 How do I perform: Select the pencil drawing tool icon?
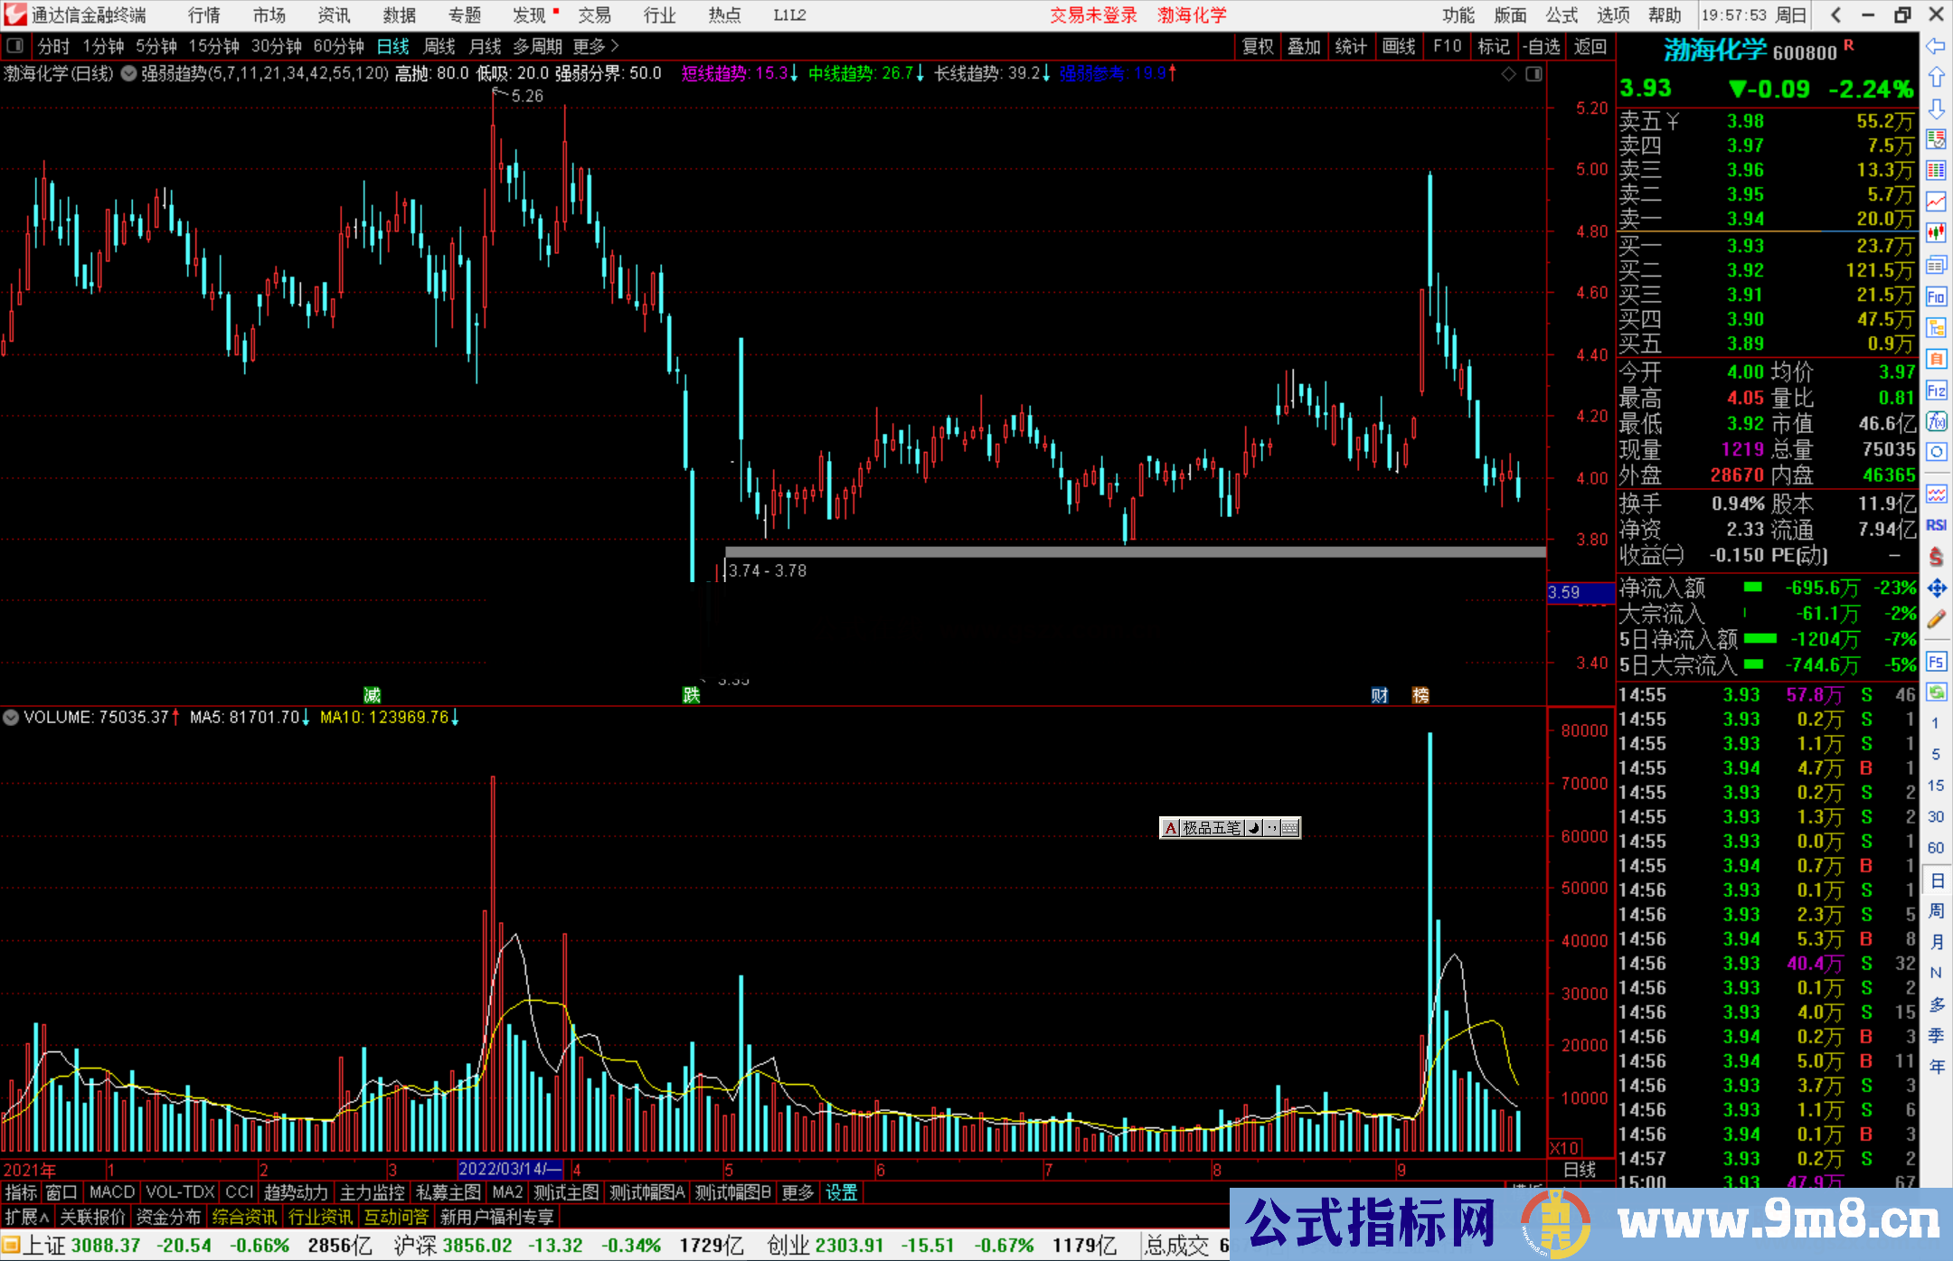pos(1936,619)
